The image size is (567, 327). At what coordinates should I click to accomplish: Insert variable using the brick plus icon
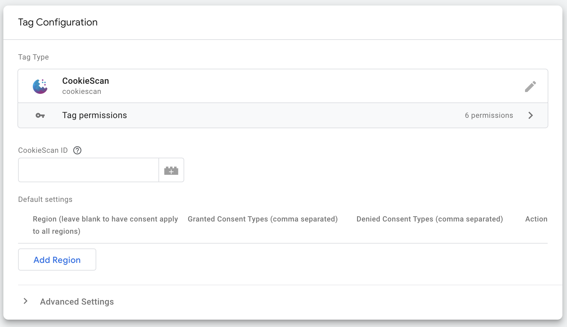point(171,170)
